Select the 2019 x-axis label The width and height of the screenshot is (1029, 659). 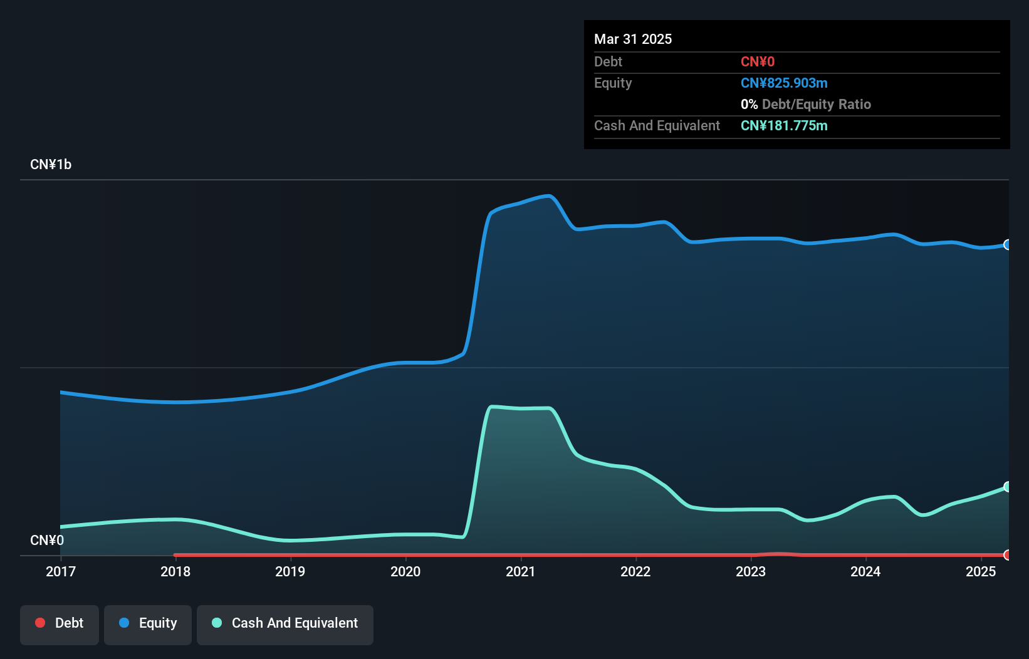coord(290,571)
